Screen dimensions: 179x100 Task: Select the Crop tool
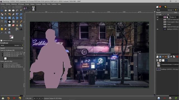coord(13,14)
